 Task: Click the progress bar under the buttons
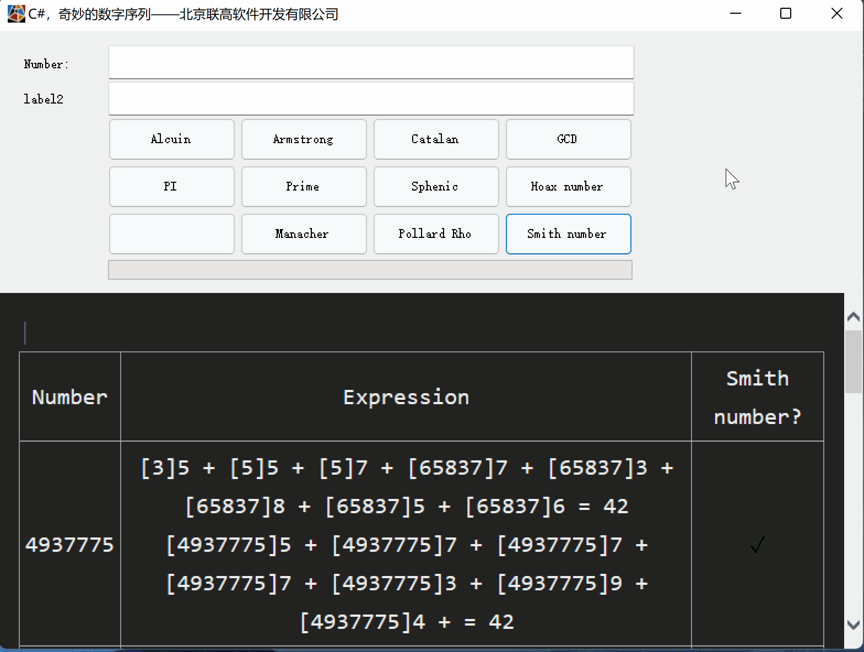pyautogui.click(x=370, y=270)
